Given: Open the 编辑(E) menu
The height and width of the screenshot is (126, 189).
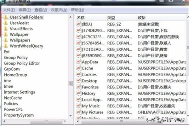Looking at the screenshot, I should (x=25, y=10).
